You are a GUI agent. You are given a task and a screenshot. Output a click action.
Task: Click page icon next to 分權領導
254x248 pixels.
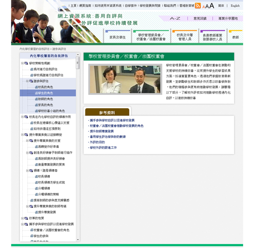click(x=37, y=188)
